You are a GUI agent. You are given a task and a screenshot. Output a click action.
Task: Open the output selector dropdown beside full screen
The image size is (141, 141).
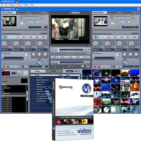coord(69,13)
